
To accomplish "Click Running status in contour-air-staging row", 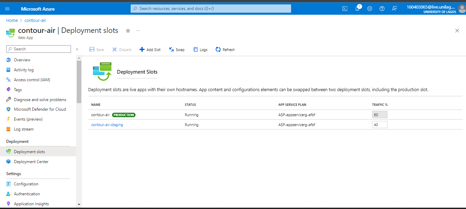I will [x=192, y=125].
